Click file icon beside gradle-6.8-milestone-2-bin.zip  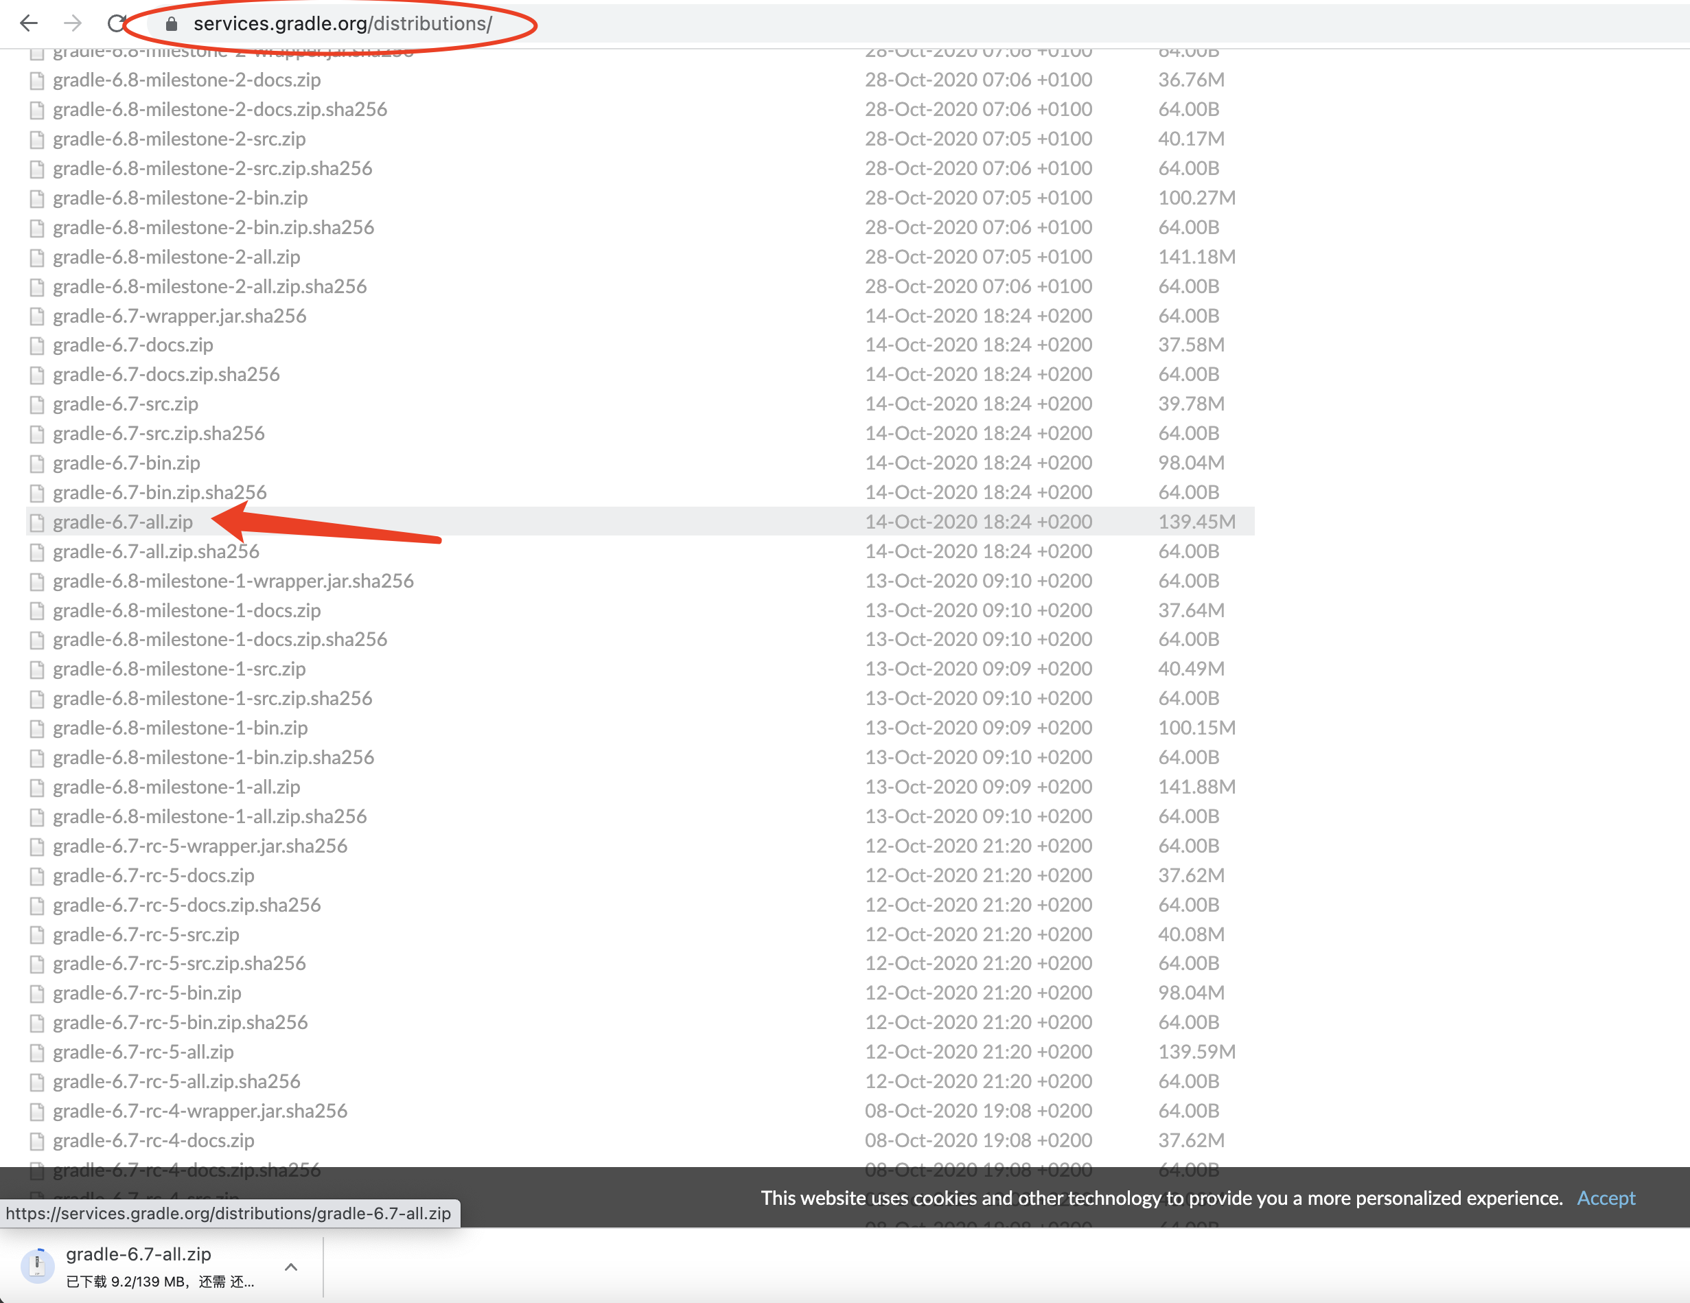pos(36,199)
